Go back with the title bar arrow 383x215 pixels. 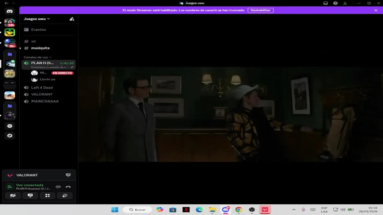[x=6, y=3]
